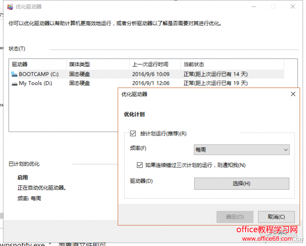Close the 优化计划 dialog with X
Screen dimensions: 306x246
(293, 94)
